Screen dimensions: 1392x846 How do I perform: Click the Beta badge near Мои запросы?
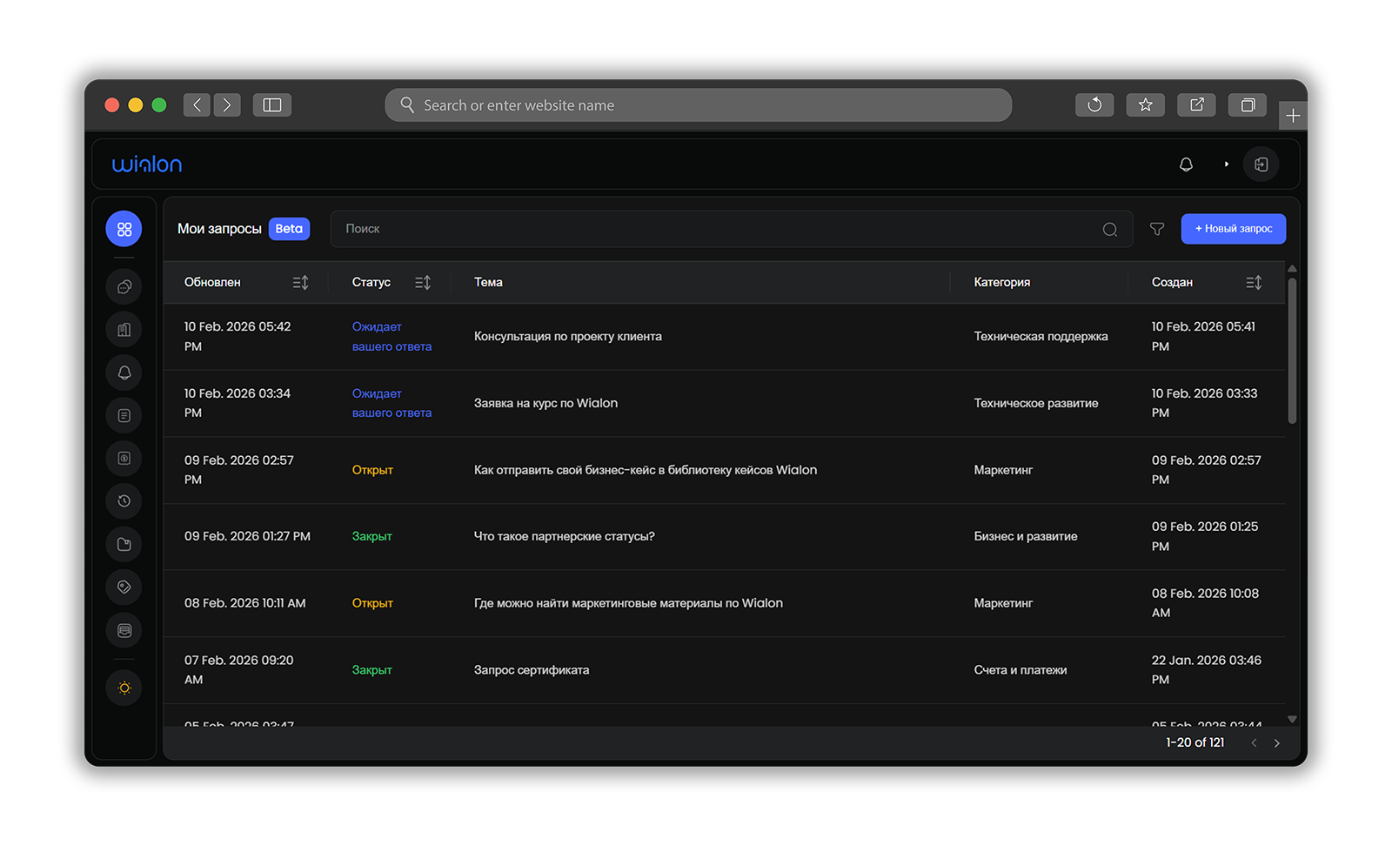[289, 228]
